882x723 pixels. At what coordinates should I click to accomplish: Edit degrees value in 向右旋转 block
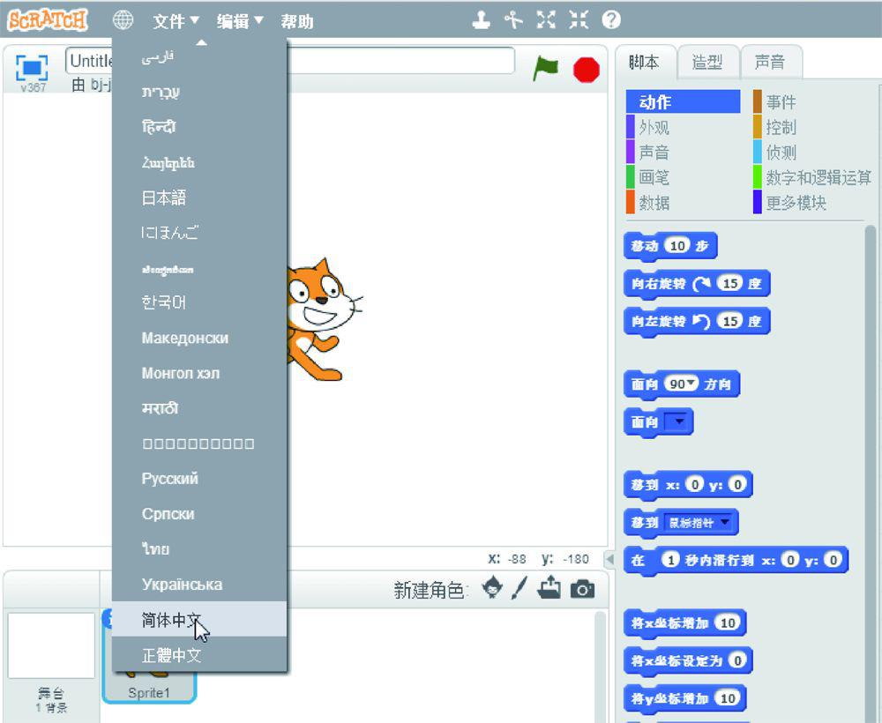729,283
